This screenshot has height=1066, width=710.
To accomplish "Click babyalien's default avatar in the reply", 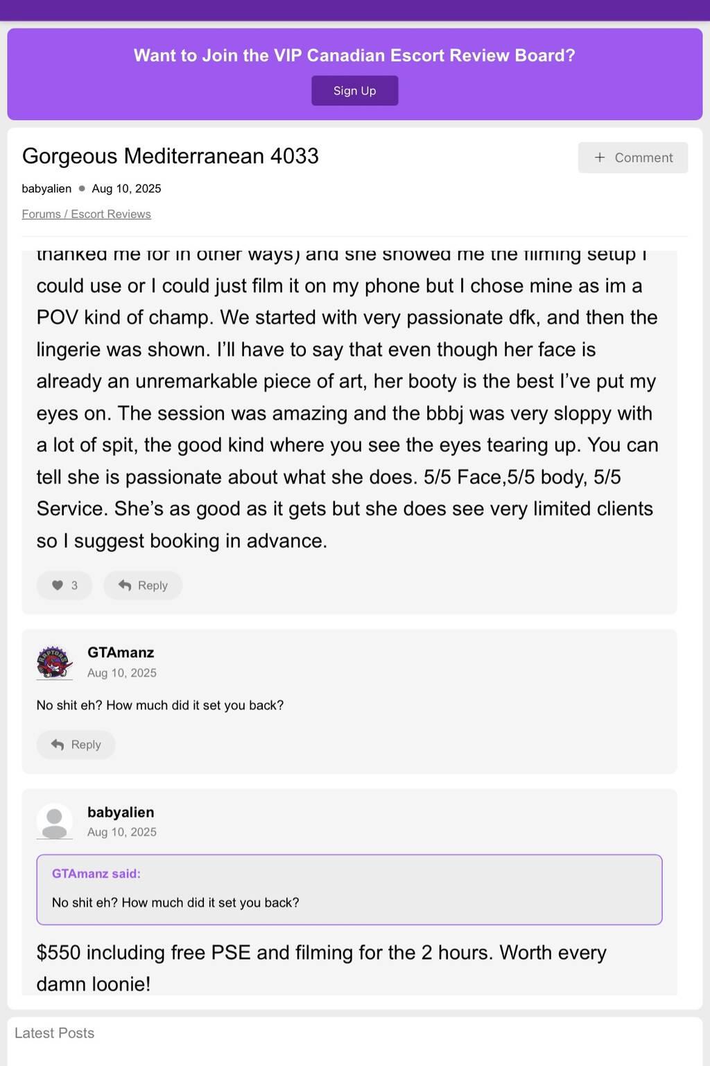I will (54, 822).
